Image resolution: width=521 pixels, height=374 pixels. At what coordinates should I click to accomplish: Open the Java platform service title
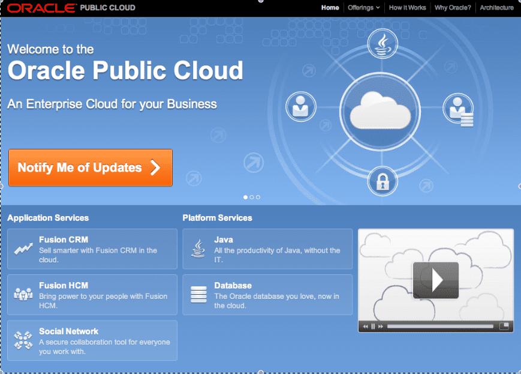(224, 240)
